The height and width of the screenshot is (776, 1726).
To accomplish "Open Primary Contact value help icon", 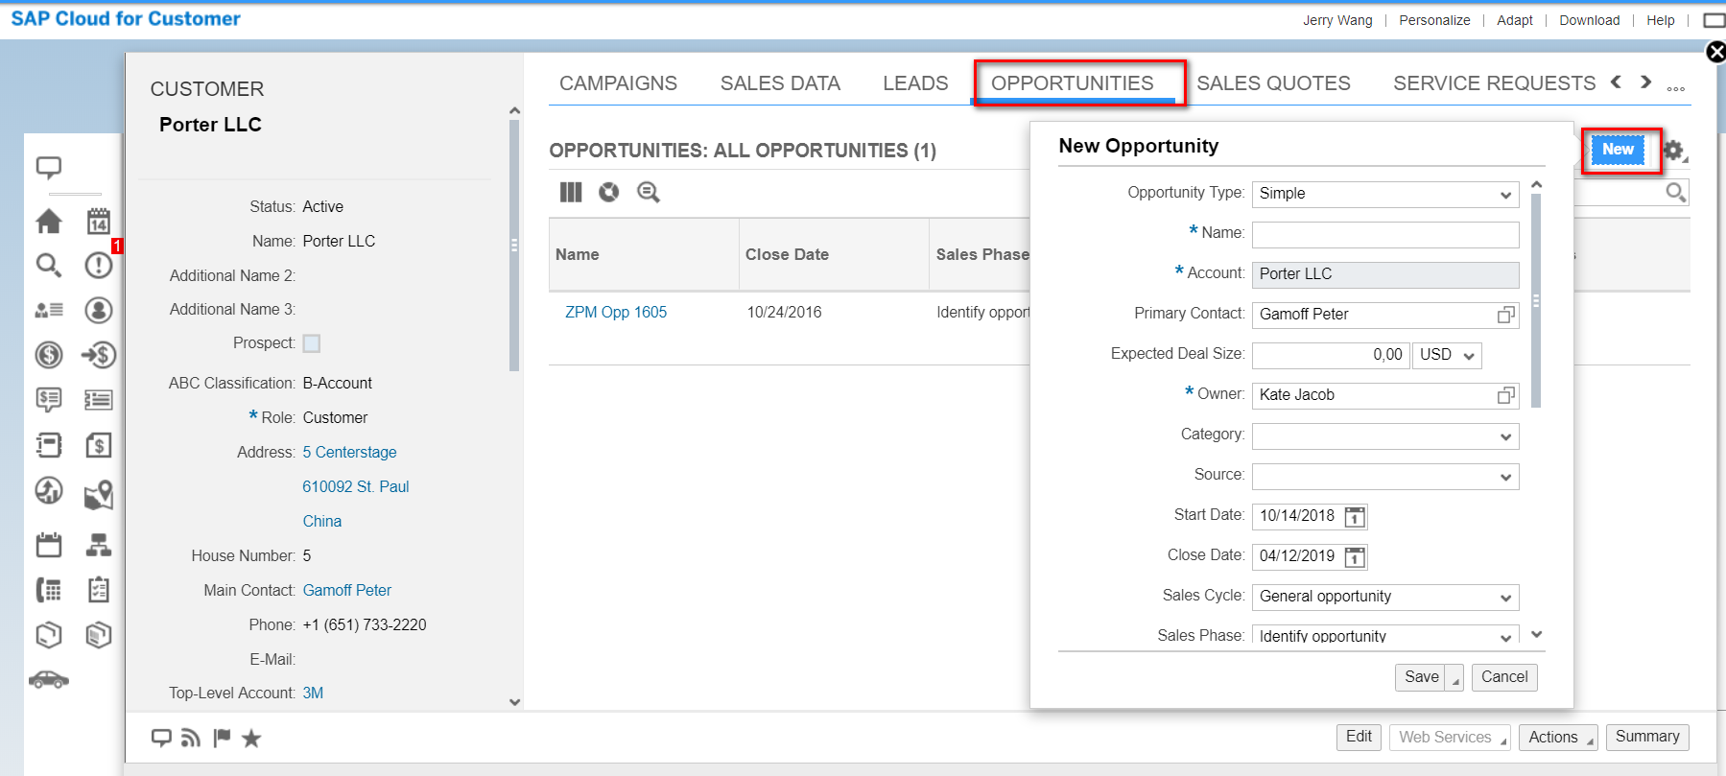I will [1506, 315].
